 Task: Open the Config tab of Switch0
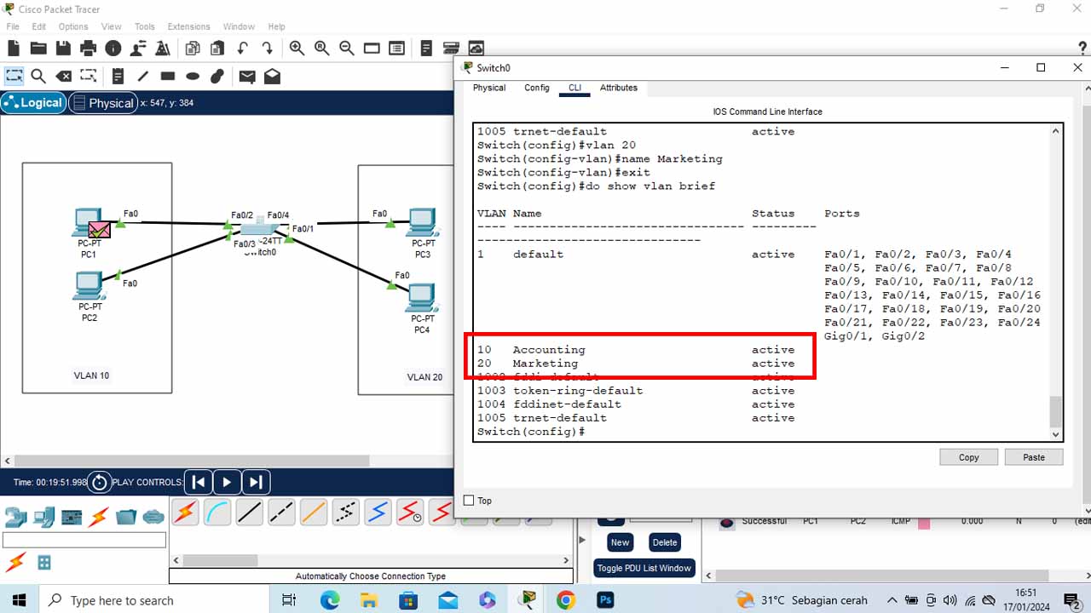coord(537,88)
